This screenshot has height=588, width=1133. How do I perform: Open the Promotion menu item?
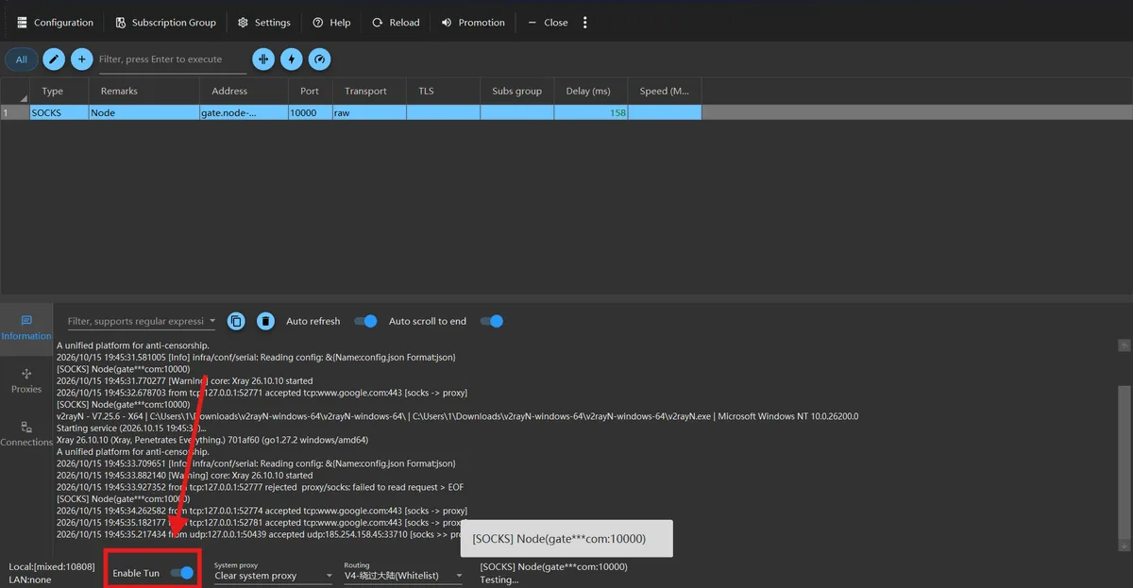click(473, 23)
